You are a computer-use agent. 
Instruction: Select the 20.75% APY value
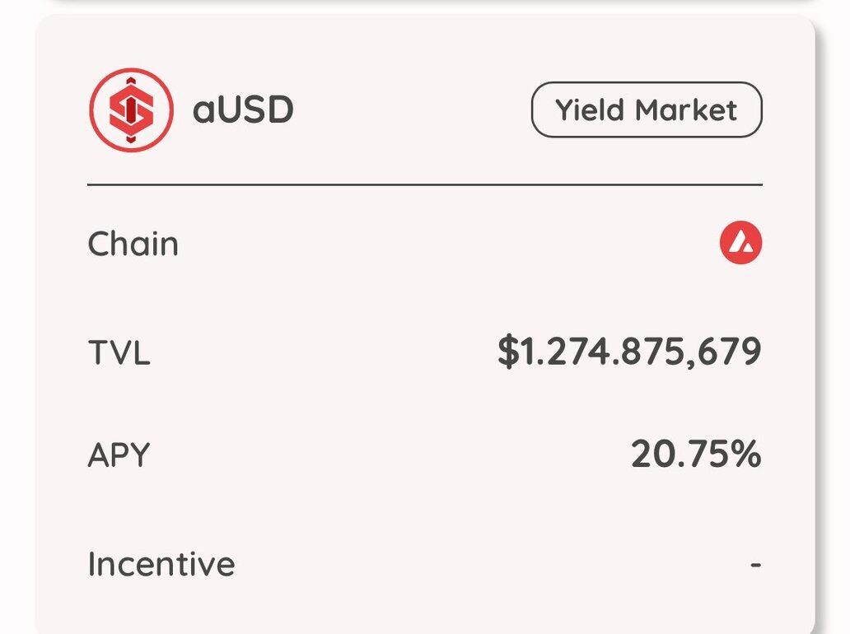click(x=697, y=455)
